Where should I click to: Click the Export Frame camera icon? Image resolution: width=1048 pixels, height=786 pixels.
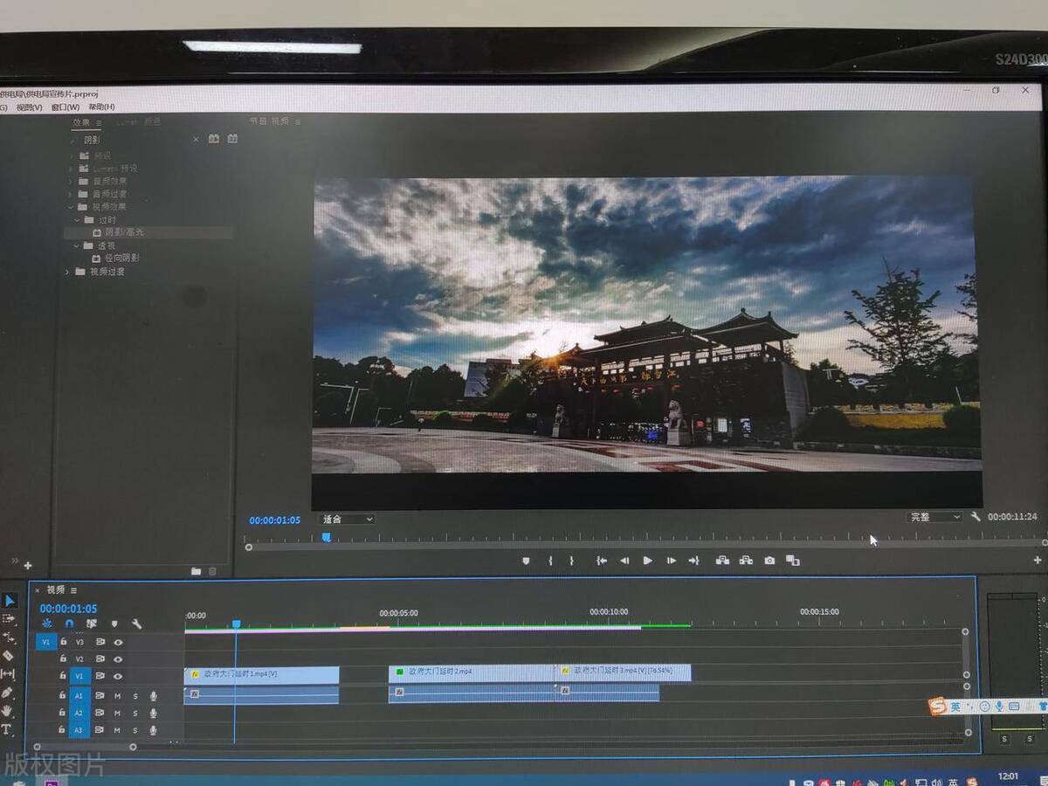tap(769, 561)
